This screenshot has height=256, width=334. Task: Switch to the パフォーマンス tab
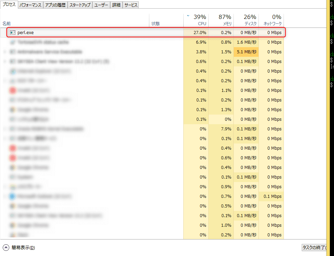pyautogui.click(x=31, y=5)
